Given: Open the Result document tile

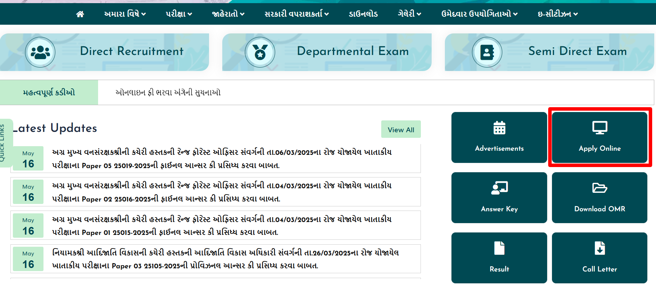Looking at the screenshot, I should coord(499,258).
